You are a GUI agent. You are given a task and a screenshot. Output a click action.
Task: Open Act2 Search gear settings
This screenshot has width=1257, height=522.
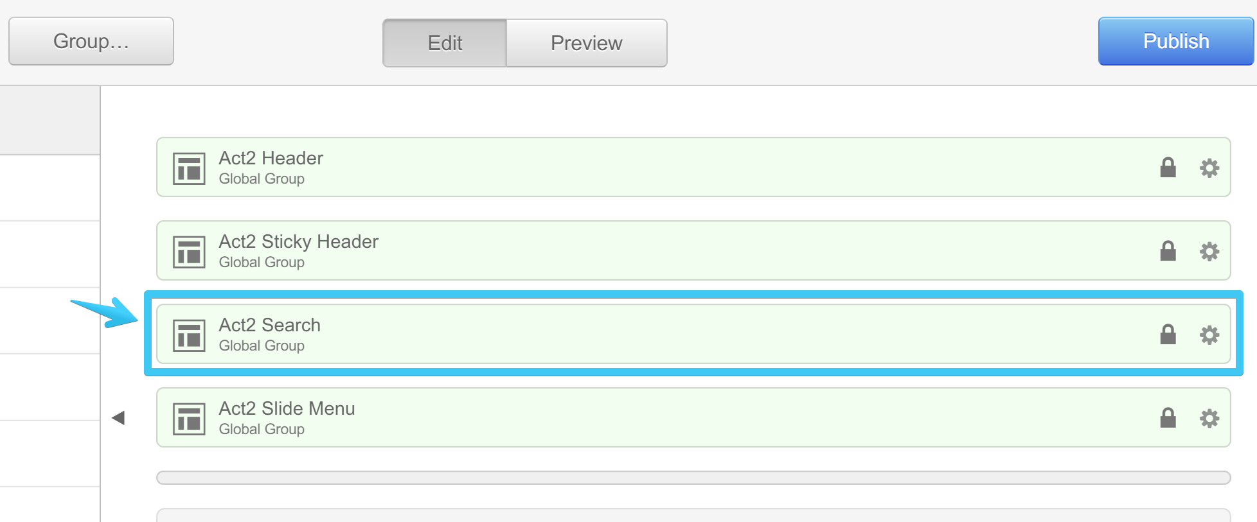point(1209,335)
